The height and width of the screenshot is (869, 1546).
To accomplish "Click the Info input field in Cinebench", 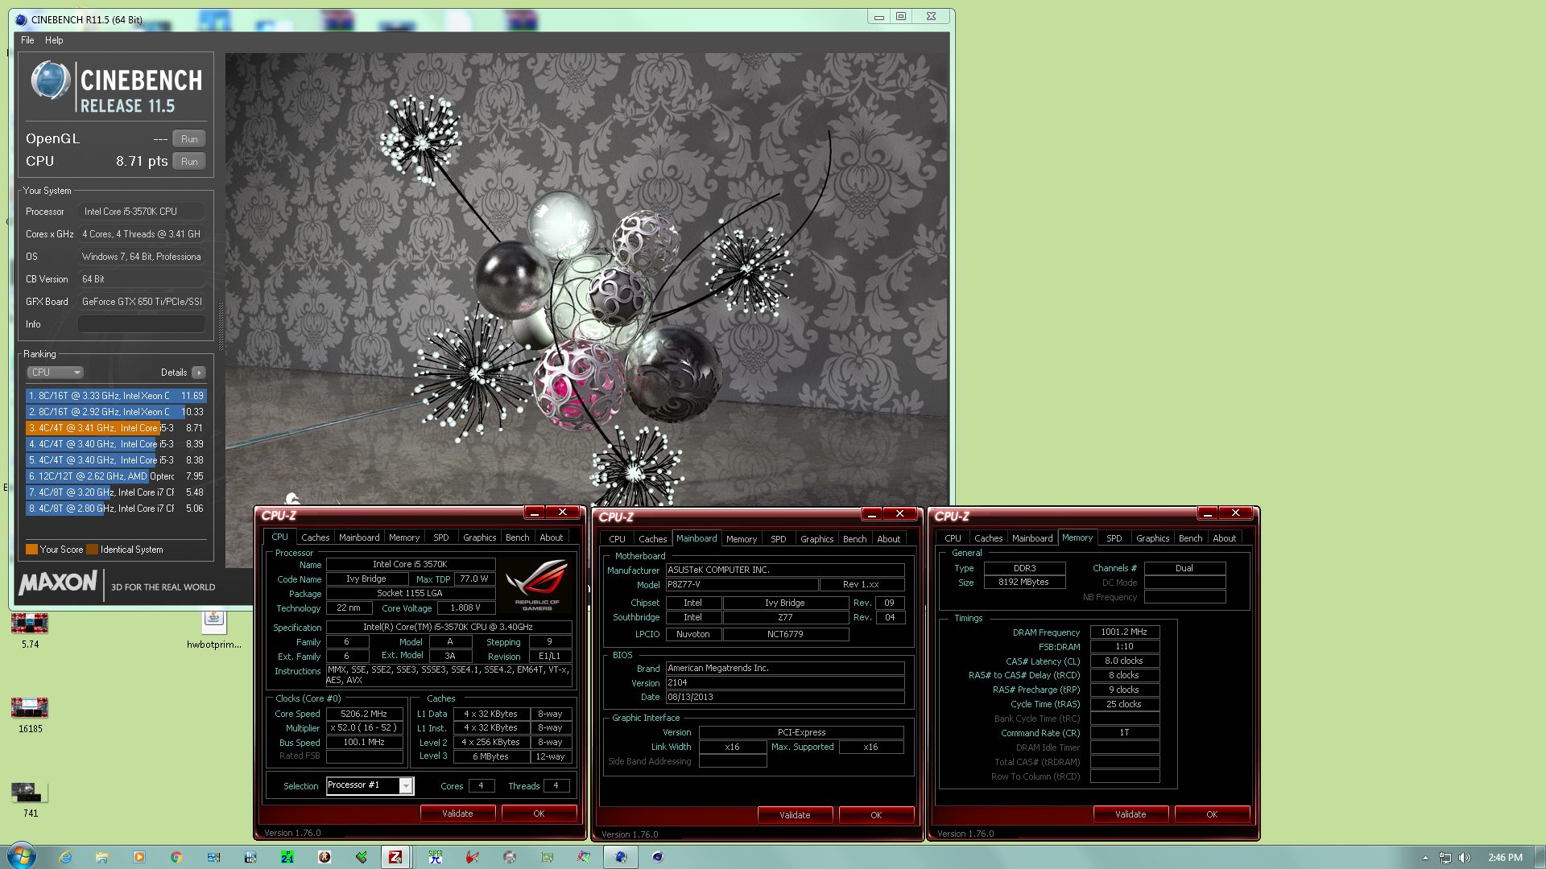I will (x=142, y=324).
